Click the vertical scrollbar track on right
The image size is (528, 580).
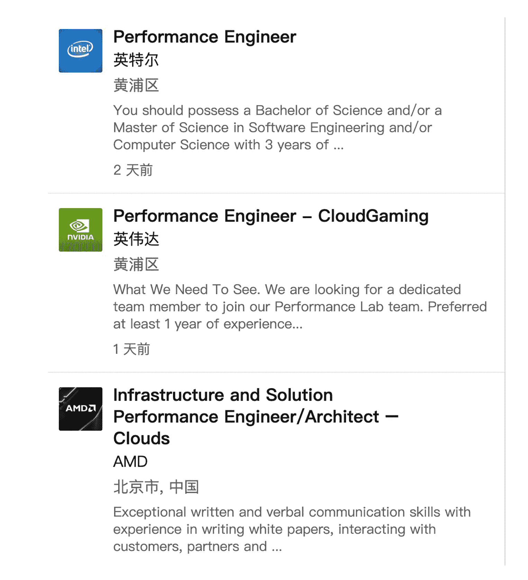click(x=505, y=291)
